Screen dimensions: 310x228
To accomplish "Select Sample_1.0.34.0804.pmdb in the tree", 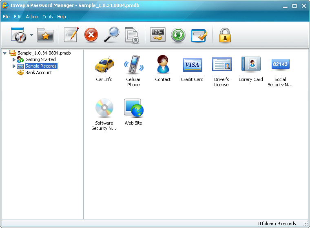I will click(x=44, y=53).
